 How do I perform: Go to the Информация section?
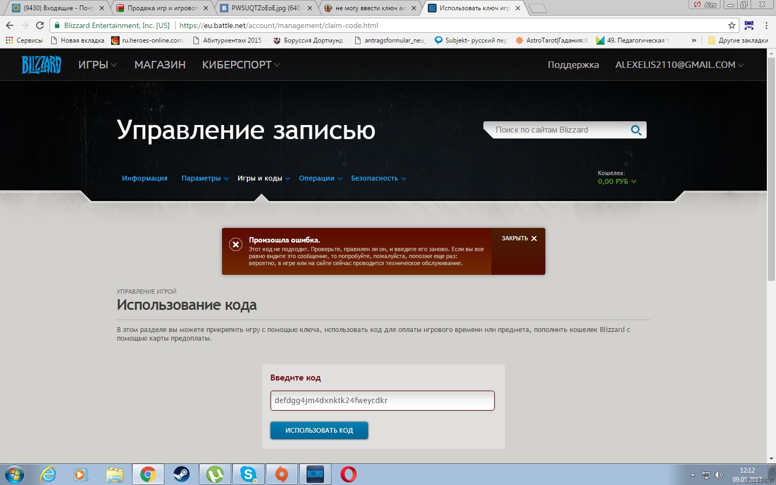coord(144,178)
